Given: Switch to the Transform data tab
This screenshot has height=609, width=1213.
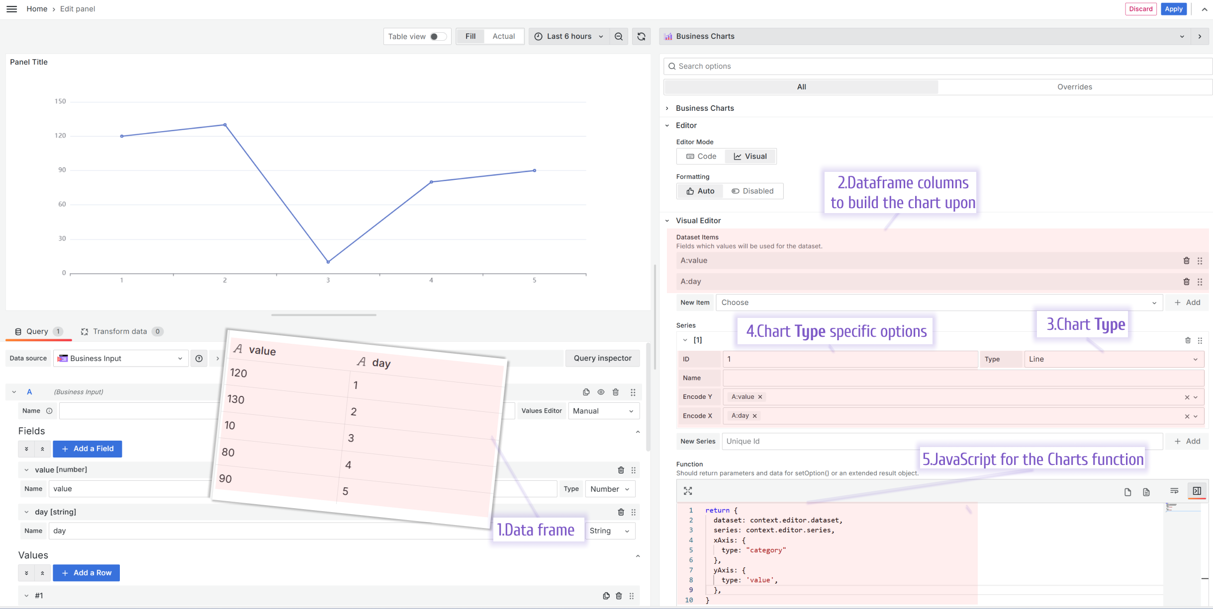Looking at the screenshot, I should click(x=119, y=331).
